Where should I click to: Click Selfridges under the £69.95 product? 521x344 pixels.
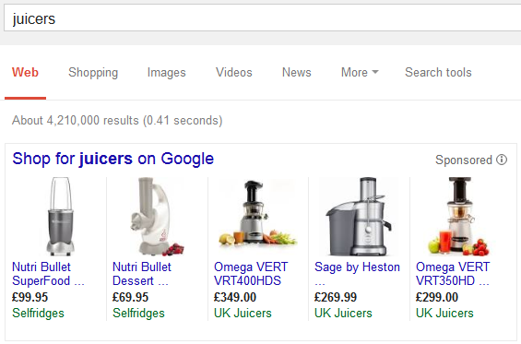[x=138, y=313]
